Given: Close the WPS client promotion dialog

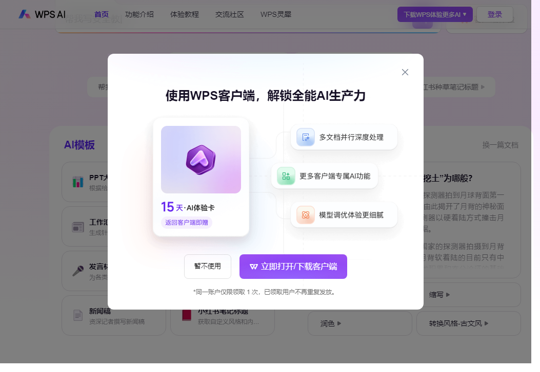Looking at the screenshot, I should [405, 72].
